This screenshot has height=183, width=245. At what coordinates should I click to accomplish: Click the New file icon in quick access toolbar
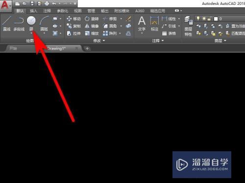point(17,3)
